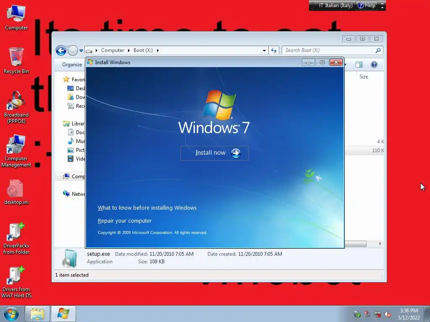Select Music library in navigation pane

(x=76, y=141)
